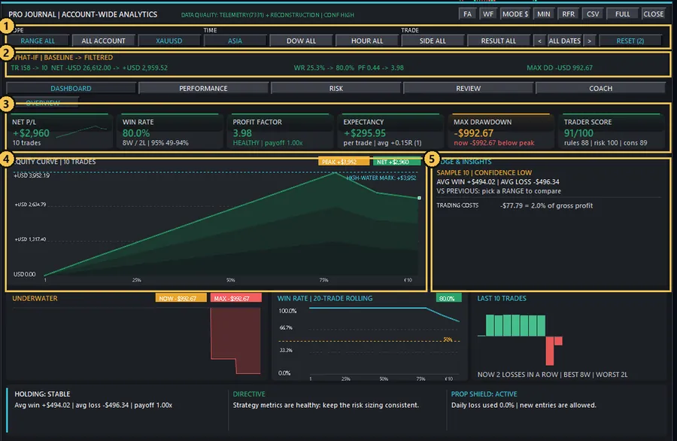Open the REVIEW tab
This screenshot has width=677, height=441.
469,88
